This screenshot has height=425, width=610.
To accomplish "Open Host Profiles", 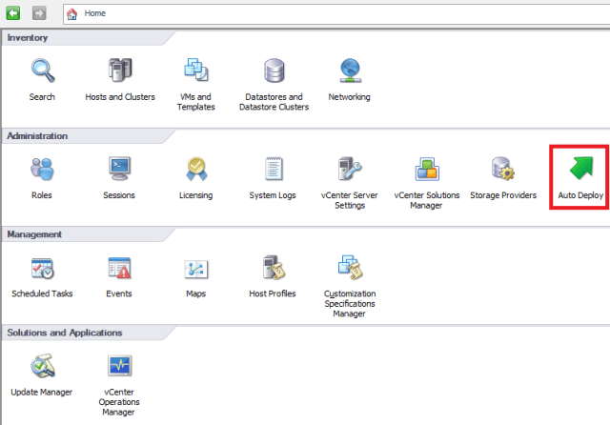I will coord(274,268).
